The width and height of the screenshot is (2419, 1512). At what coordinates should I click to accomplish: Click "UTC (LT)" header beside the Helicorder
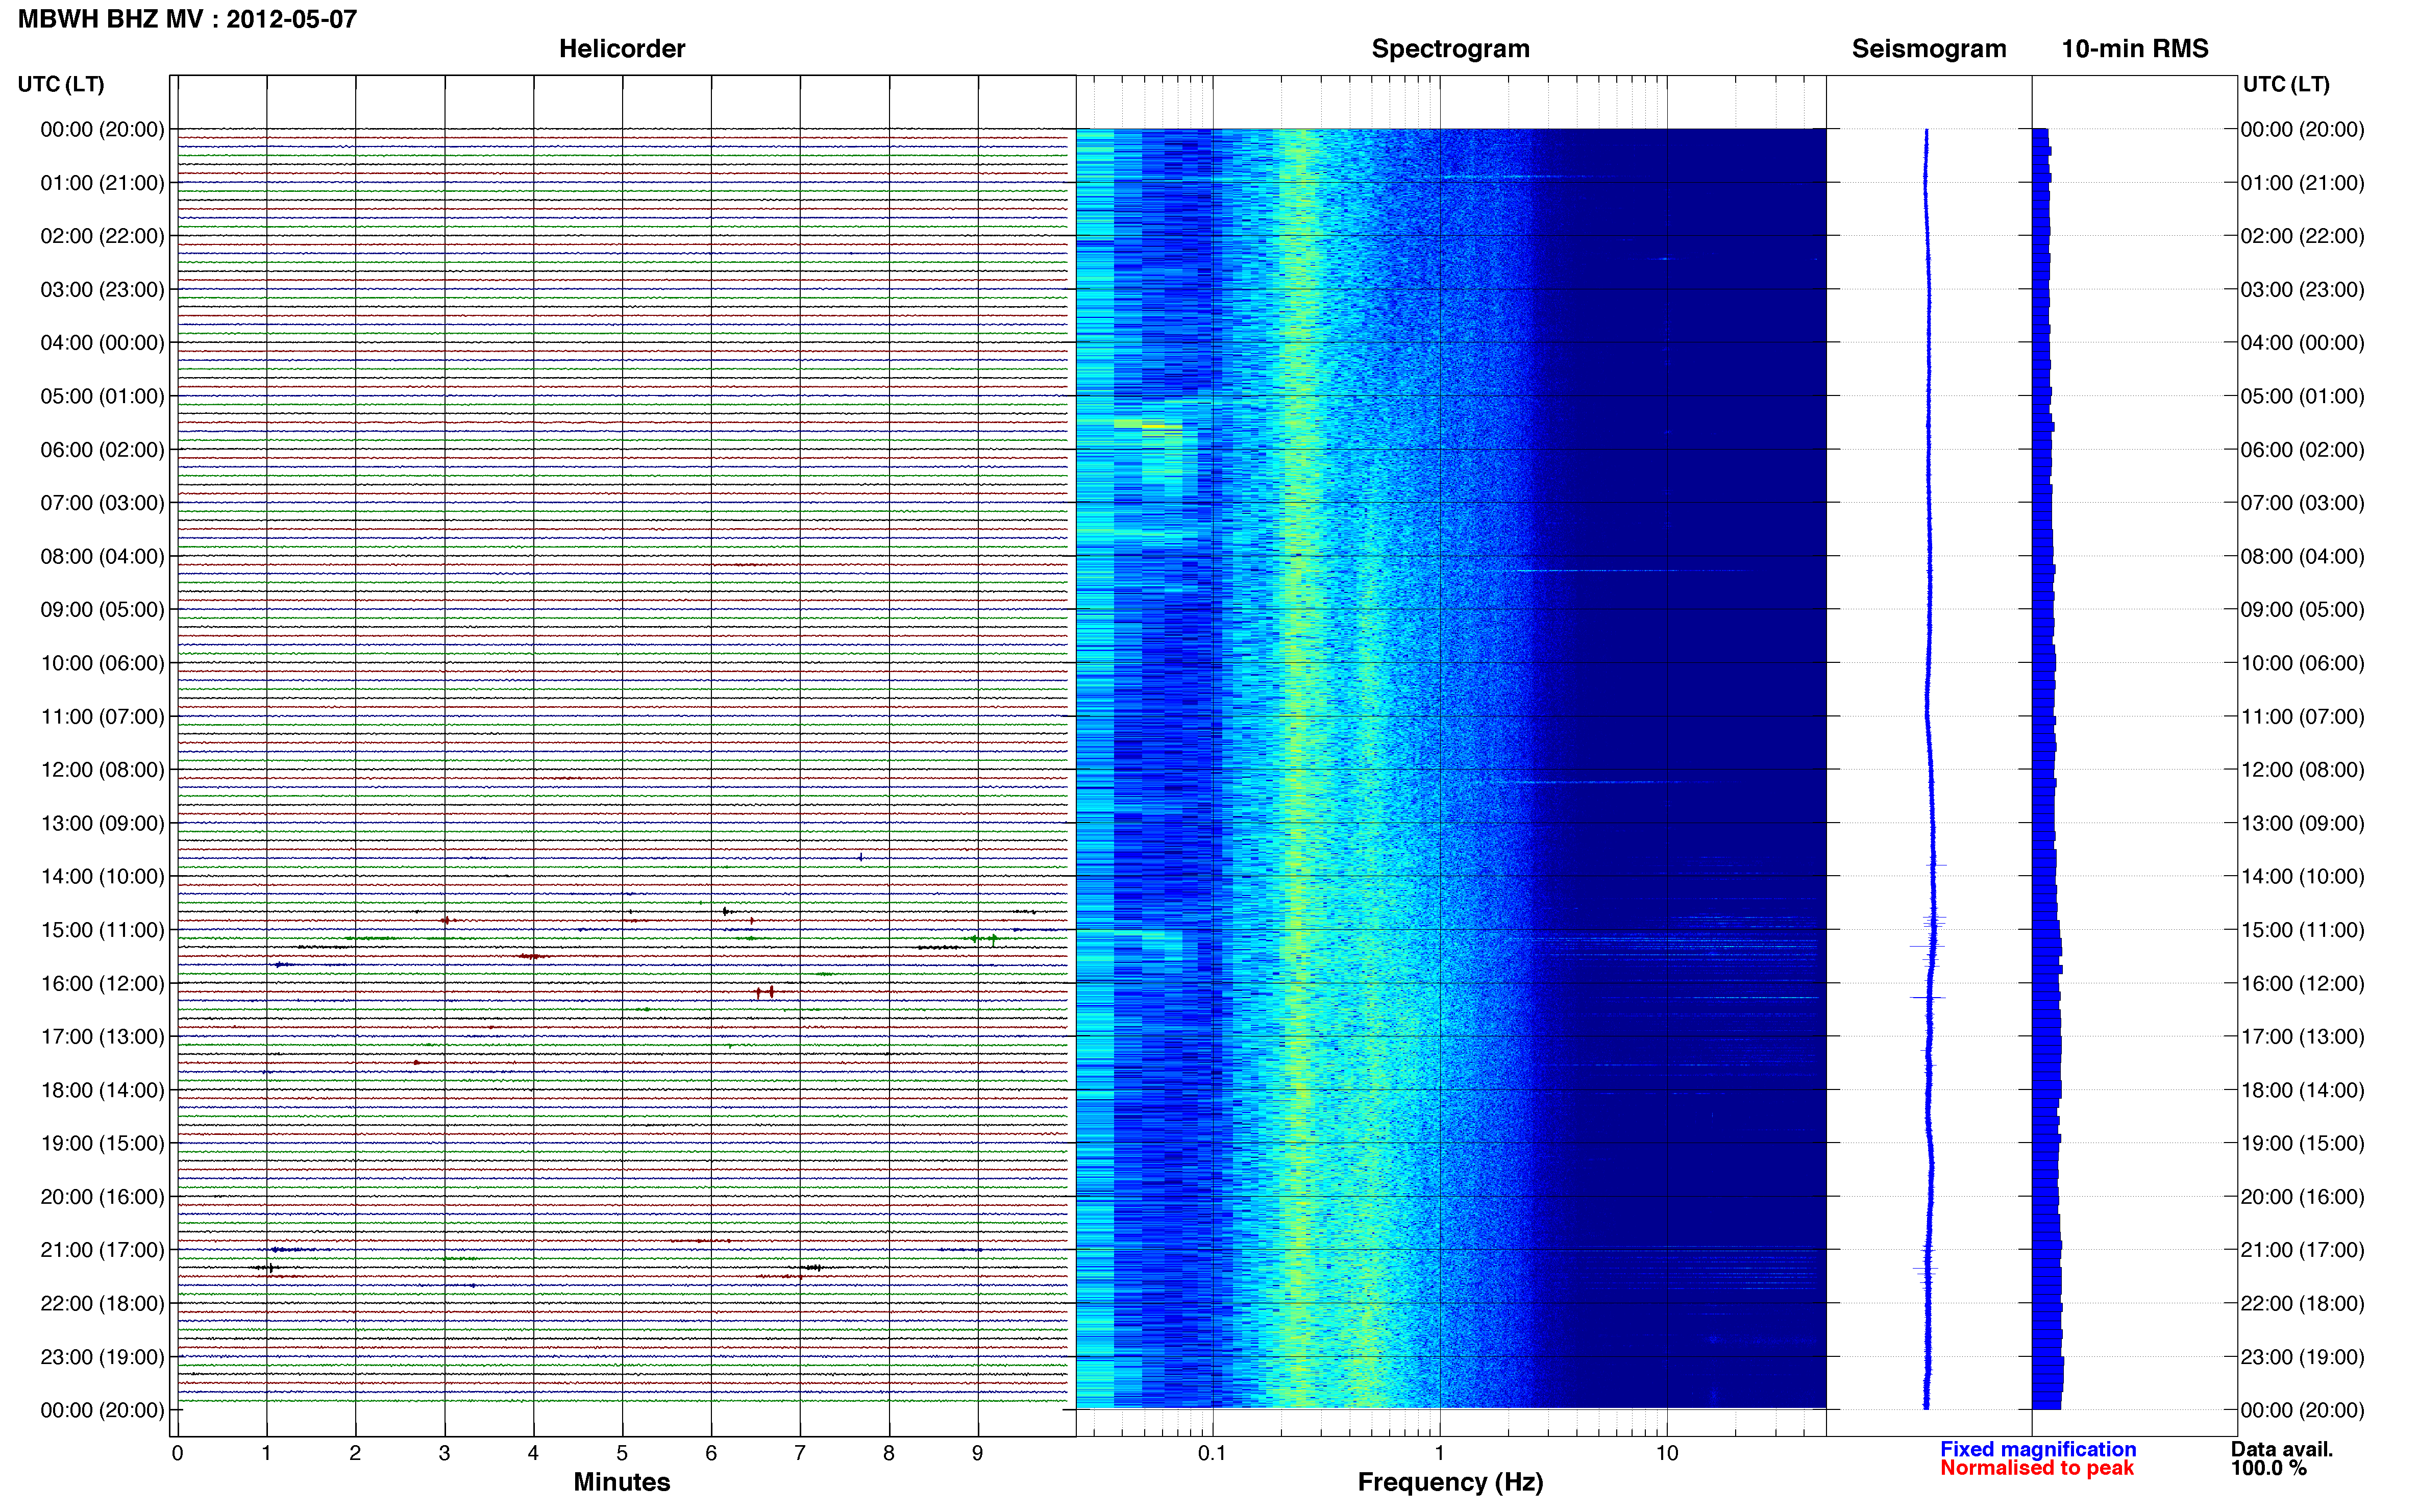(x=61, y=84)
